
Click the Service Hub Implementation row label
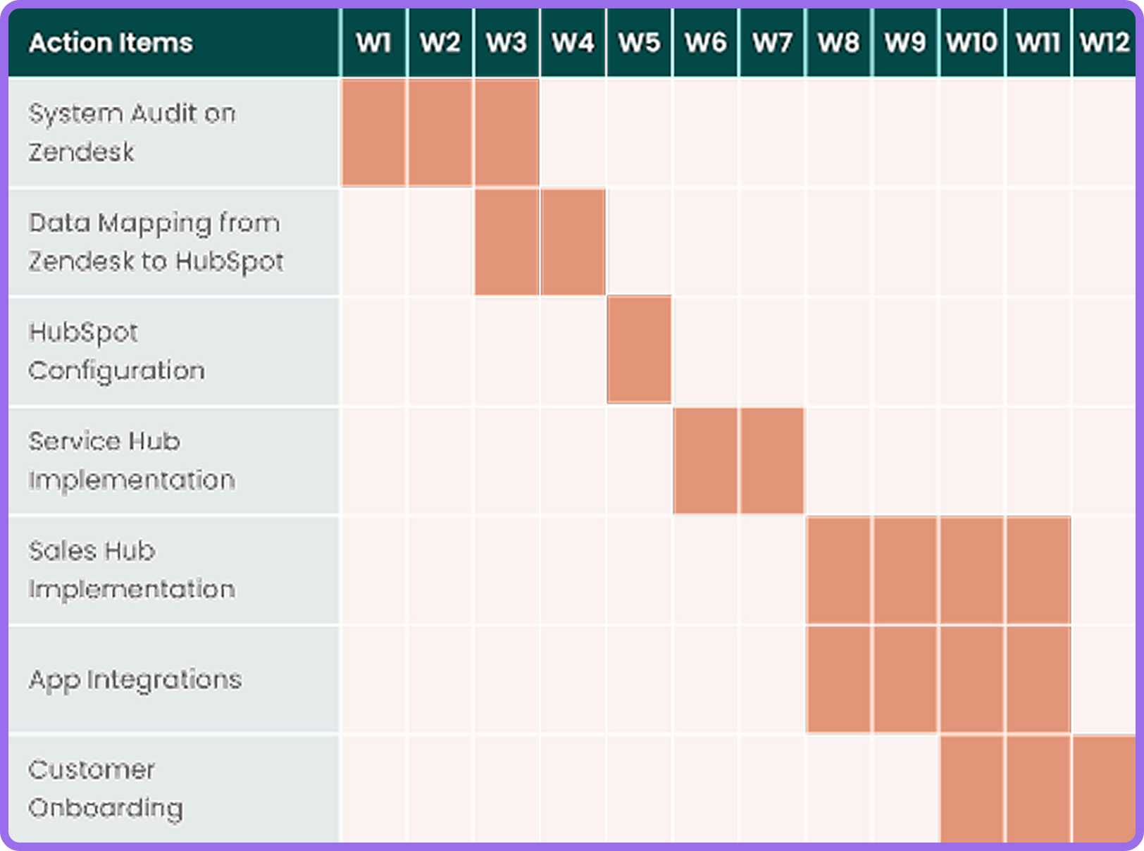[174, 461]
